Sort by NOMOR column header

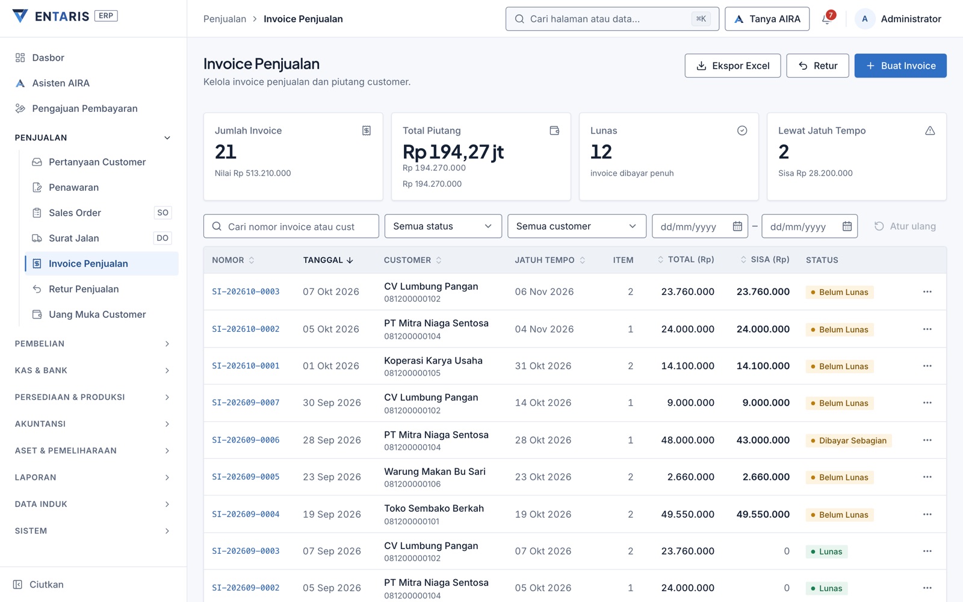[233, 260]
